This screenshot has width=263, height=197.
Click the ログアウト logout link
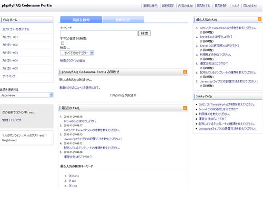point(16,120)
